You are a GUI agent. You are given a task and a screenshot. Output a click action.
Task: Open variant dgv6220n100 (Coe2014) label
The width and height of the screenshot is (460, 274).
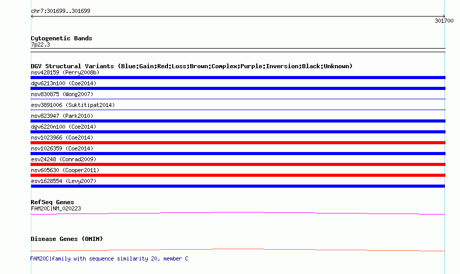pyautogui.click(x=64, y=127)
